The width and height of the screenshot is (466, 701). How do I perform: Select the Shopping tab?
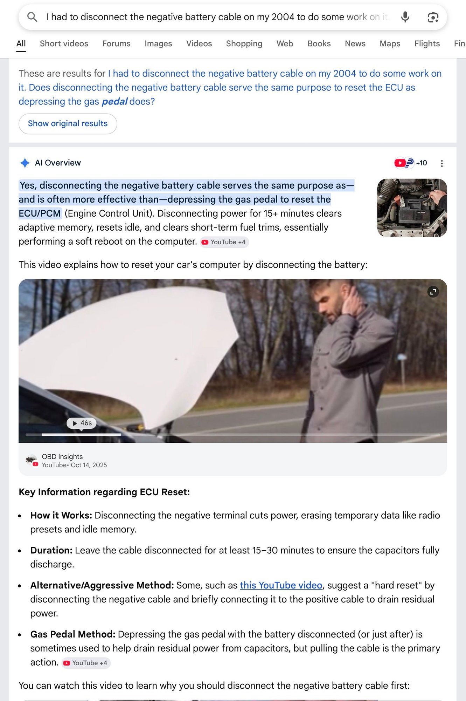244,43
